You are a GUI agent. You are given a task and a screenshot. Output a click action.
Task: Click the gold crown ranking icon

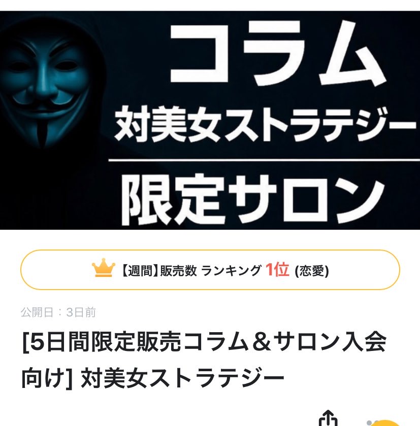point(104,268)
